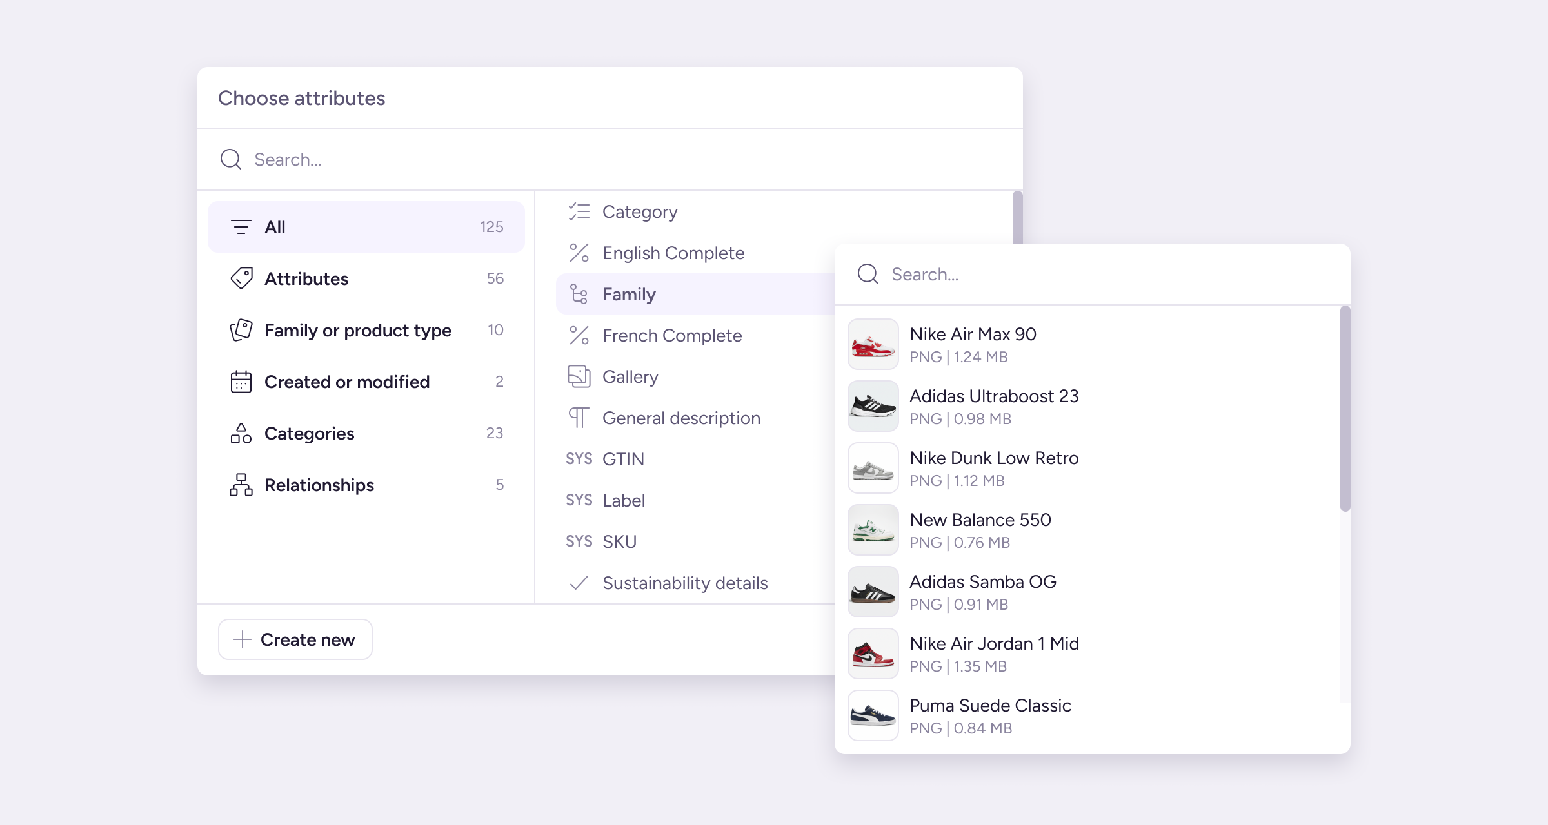Select the Nike Dunk Low Retro thumbnail

click(x=873, y=468)
